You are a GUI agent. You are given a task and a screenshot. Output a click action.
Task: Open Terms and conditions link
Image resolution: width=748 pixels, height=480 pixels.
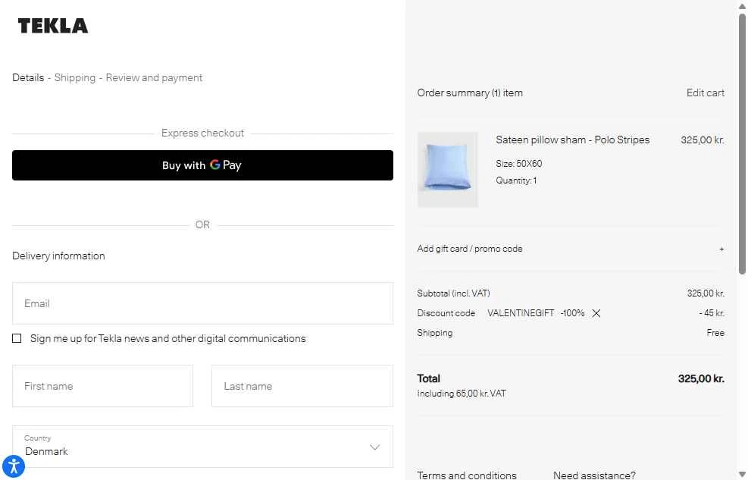tap(467, 475)
